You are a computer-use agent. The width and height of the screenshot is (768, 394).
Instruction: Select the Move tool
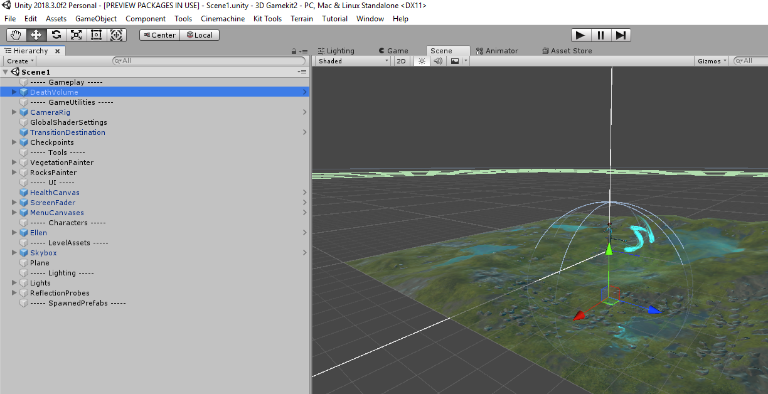[x=36, y=35]
